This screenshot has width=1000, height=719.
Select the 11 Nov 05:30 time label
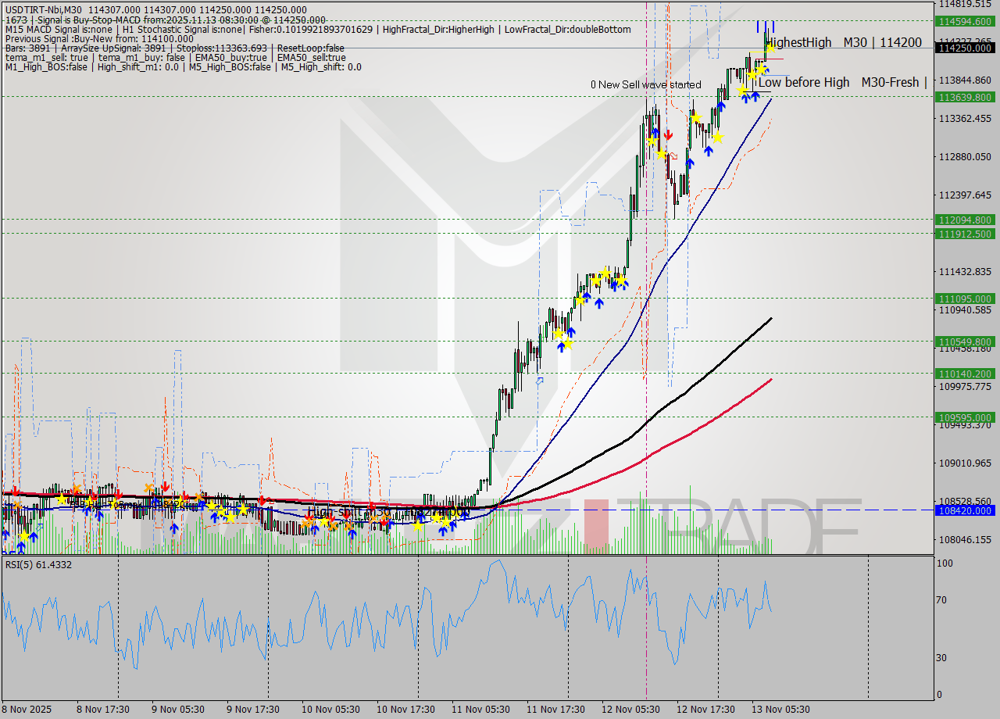(x=479, y=709)
